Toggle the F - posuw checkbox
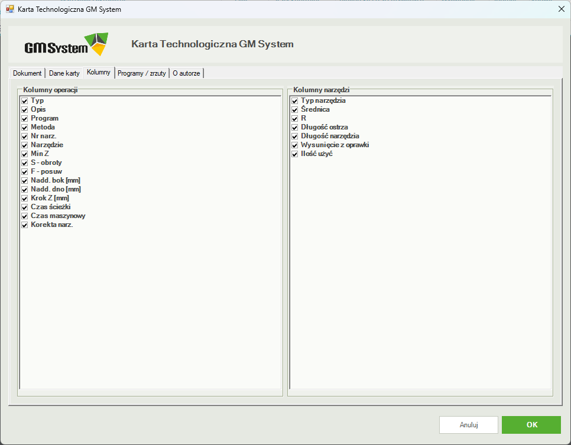571x445 pixels. click(25, 172)
